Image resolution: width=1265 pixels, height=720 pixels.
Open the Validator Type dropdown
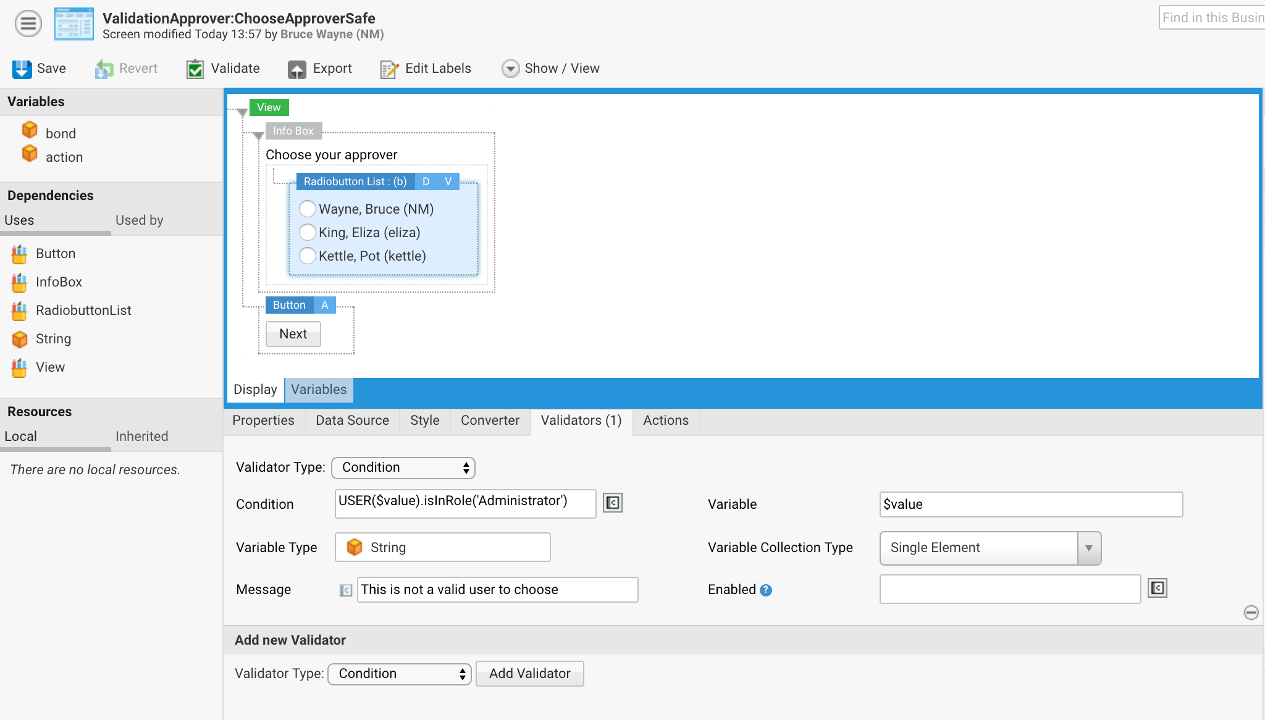[403, 467]
